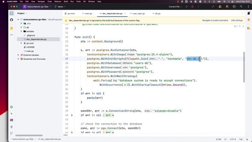Click the Tab indent setting in status bar
Viewport: 252px width, 142px height.
tap(241, 139)
